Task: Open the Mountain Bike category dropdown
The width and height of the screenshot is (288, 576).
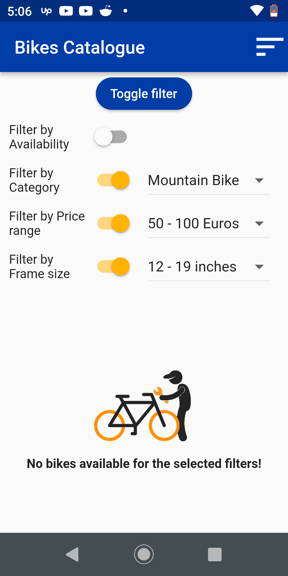Action: pos(209,181)
